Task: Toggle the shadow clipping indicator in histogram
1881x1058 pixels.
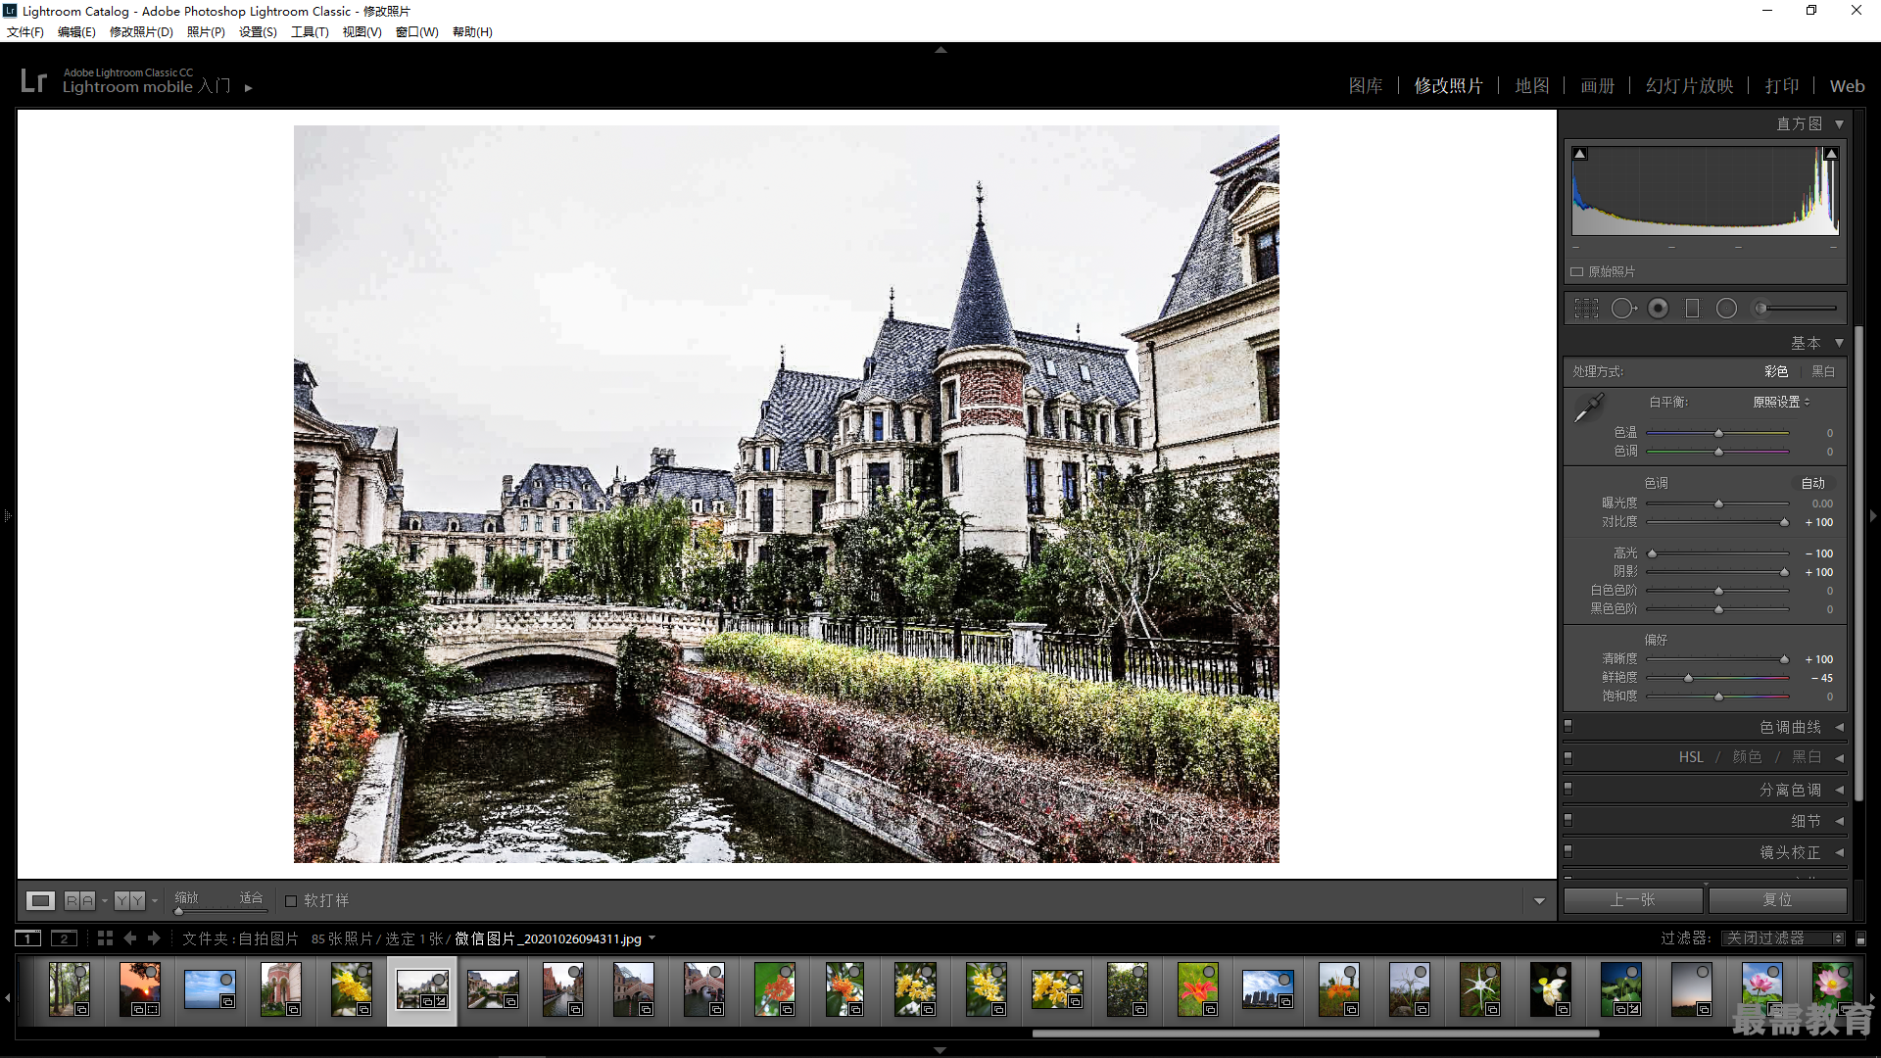Action: coord(1579,154)
